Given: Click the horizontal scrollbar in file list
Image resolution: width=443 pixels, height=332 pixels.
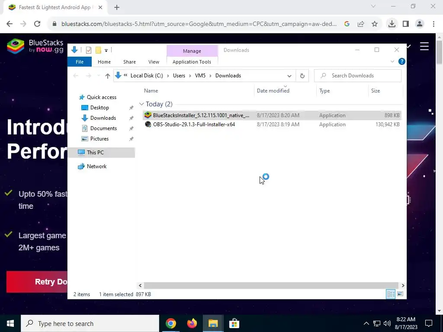Looking at the screenshot, I should point(271,285).
